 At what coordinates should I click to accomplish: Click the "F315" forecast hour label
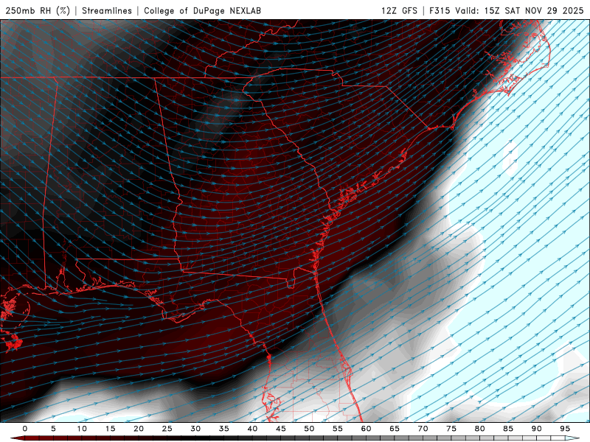tap(440, 10)
